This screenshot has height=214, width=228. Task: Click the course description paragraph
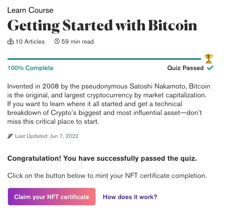[x=109, y=104]
